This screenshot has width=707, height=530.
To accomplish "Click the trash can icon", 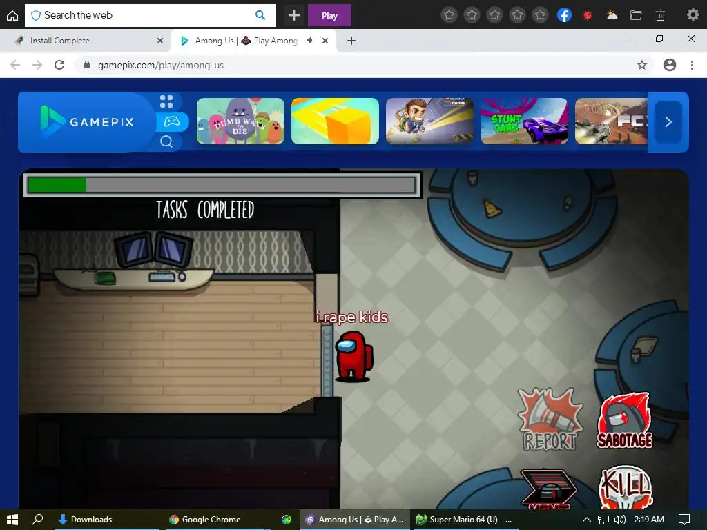I will point(660,16).
